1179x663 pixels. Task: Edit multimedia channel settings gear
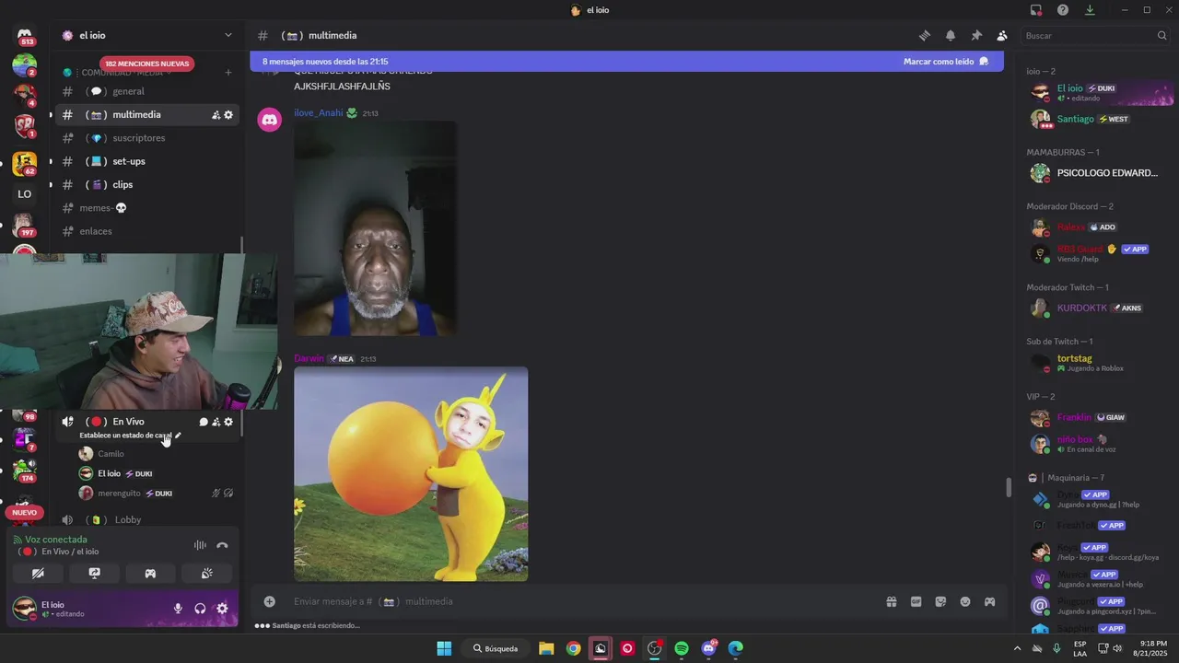228,115
